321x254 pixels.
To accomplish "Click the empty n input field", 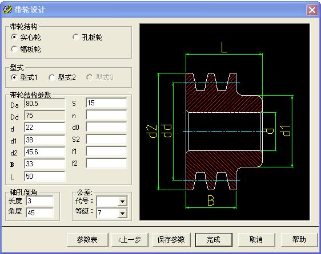I will click(106, 115).
